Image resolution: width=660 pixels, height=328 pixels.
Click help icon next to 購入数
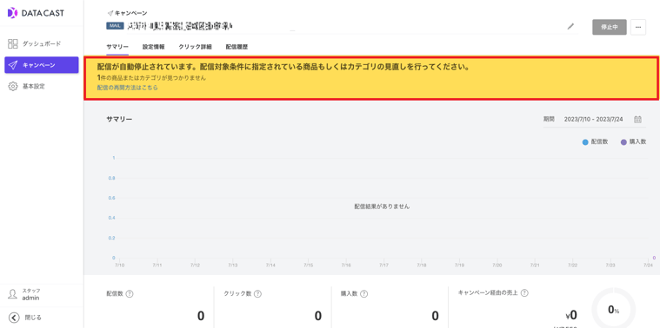point(364,294)
